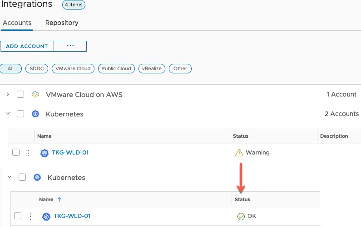Tick the upper Kubernetes group checkbox
Image resolution: width=361 pixels, height=227 pixels.
20,113
